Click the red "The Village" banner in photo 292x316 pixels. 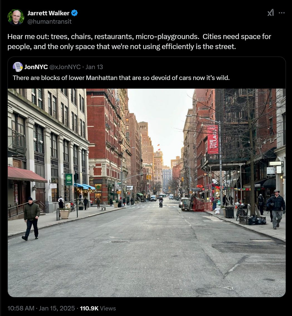213,139
